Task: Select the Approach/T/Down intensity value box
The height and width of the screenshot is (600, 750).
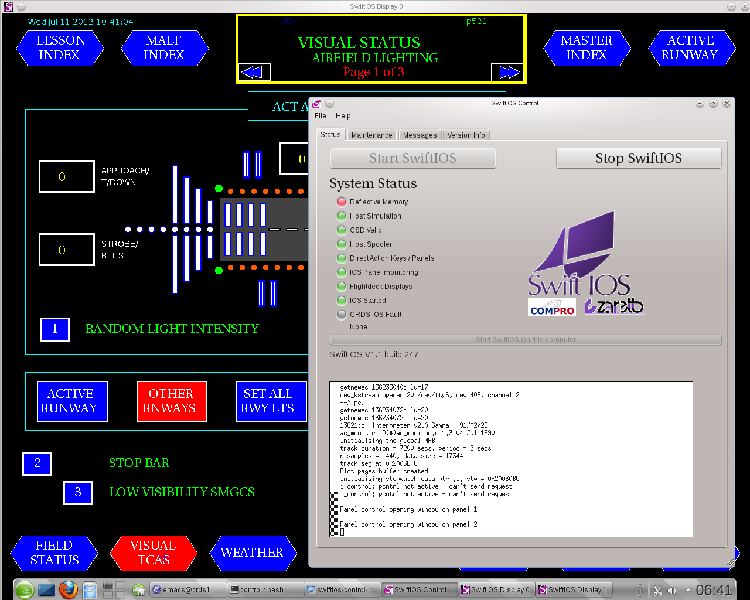Action: pyautogui.click(x=67, y=176)
